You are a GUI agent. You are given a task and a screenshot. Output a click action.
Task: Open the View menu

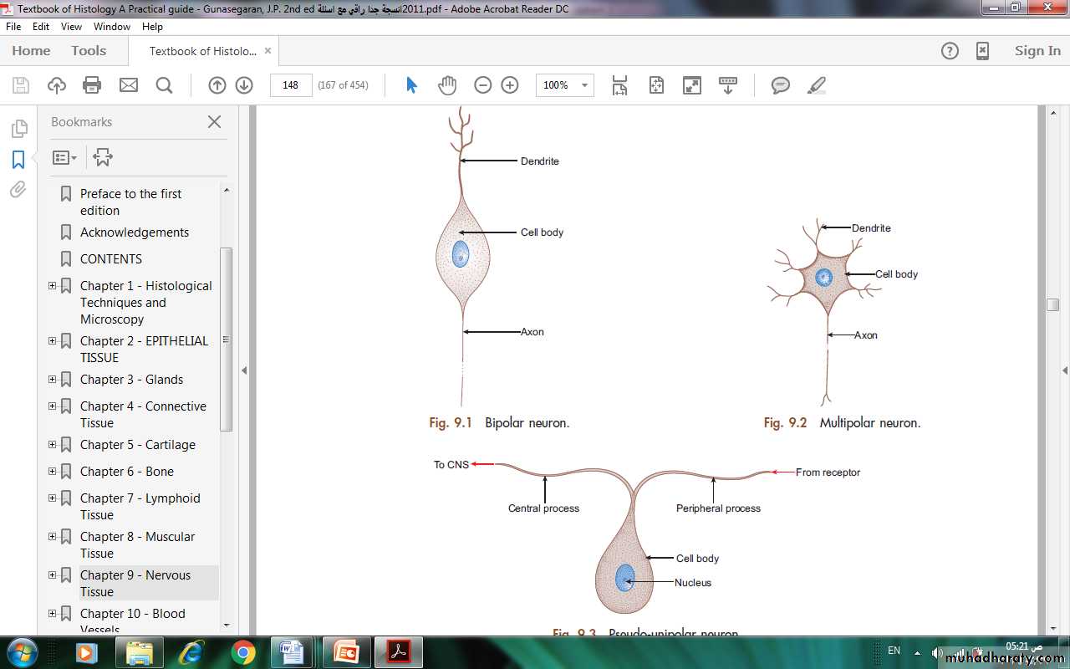click(71, 27)
